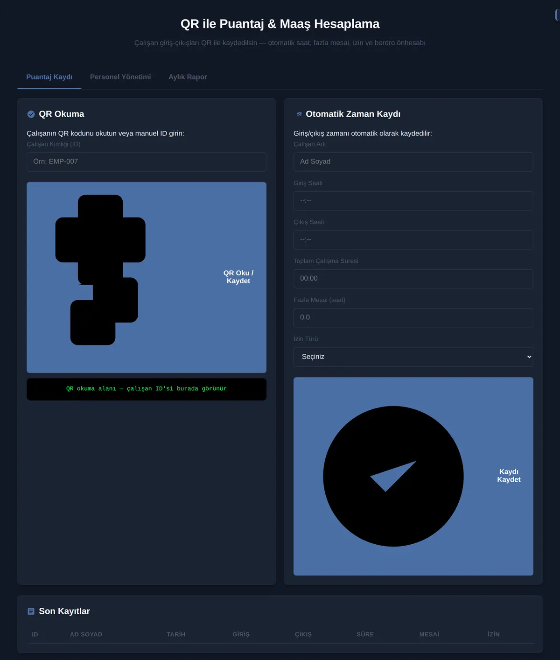This screenshot has height=660, width=560.
Task: Click the Otomatik Zaman Kaydı heading text
Action: click(x=353, y=114)
